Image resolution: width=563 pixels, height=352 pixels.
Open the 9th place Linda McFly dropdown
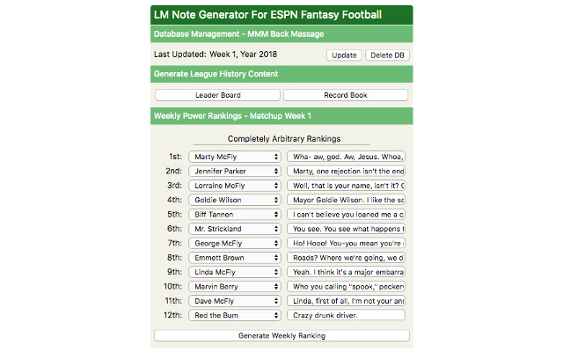click(235, 272)
